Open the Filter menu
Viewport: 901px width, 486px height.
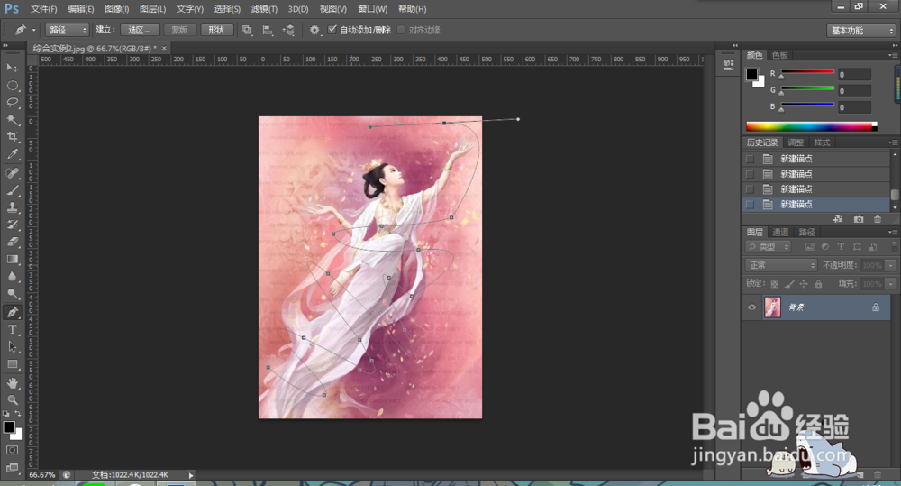click(x=264, y=9)
